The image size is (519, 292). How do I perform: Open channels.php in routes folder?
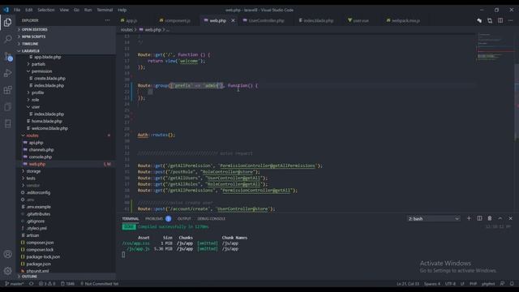(41, 149)
